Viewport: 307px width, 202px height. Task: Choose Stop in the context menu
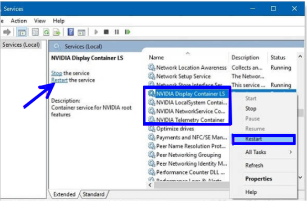[251, 108]
